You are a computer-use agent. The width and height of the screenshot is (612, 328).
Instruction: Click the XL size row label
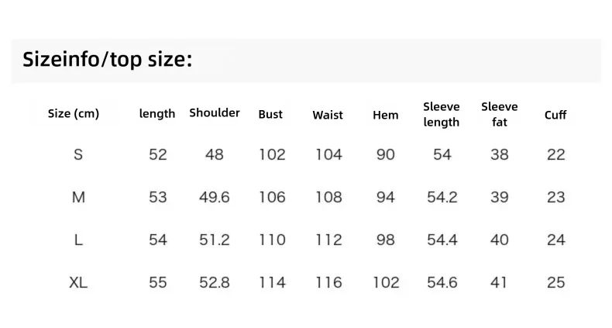78,282
